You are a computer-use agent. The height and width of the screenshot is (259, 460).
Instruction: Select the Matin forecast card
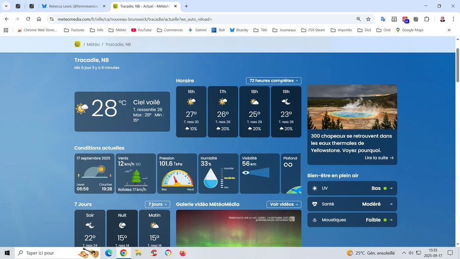[x=154, y=229]
